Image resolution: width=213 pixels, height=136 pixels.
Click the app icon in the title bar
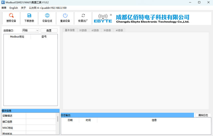[x=3, y=2]
